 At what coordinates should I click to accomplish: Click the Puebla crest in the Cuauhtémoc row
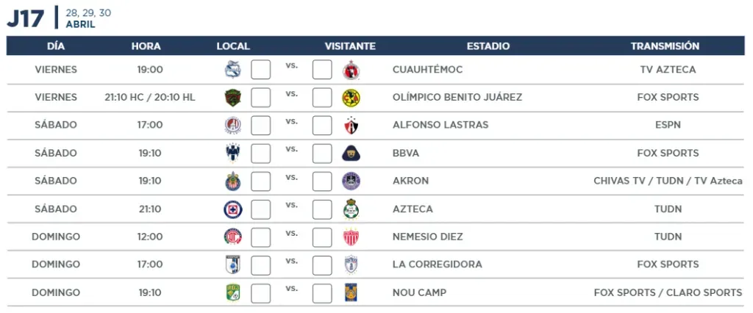(233, 70)
